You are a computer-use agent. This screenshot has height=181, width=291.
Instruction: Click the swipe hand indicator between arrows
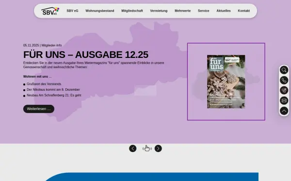click(x=147, y=148)
